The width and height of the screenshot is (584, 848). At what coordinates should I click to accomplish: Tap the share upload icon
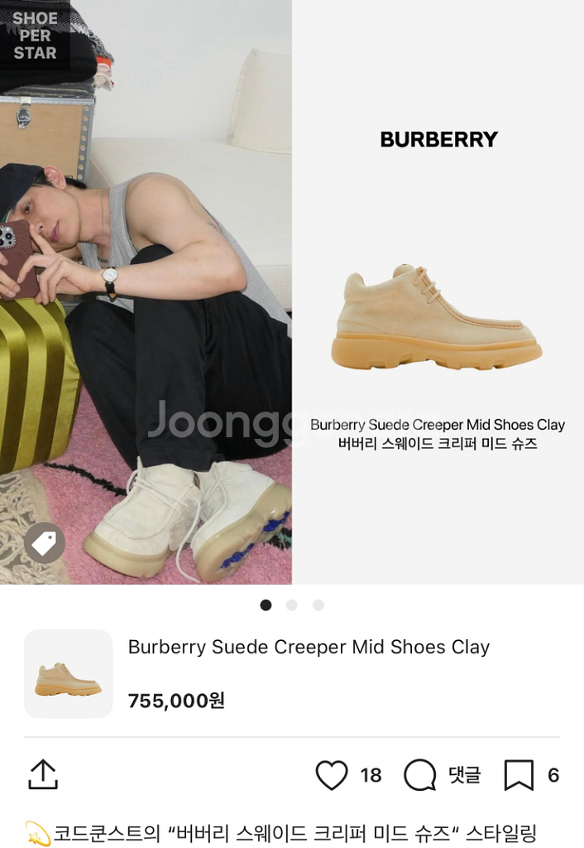pos(43,774)
